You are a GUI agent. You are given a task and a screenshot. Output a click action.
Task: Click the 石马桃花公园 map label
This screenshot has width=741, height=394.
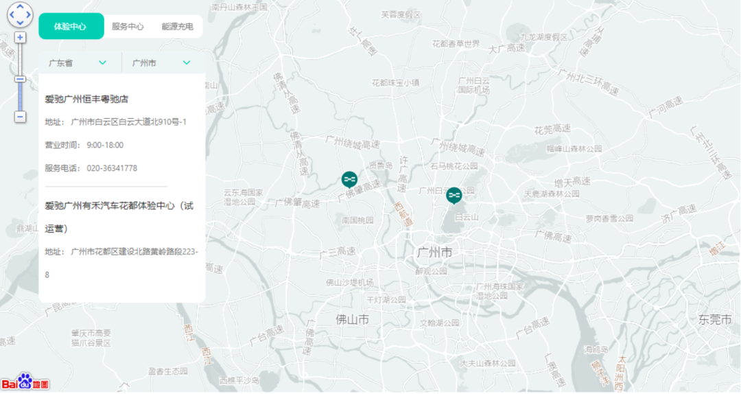click(454, 166)
